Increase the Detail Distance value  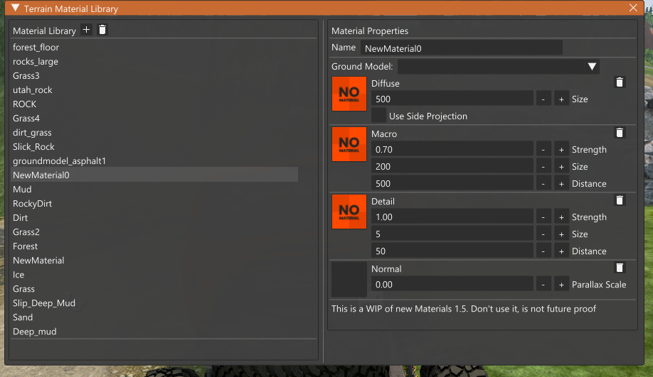pos(561,251)
